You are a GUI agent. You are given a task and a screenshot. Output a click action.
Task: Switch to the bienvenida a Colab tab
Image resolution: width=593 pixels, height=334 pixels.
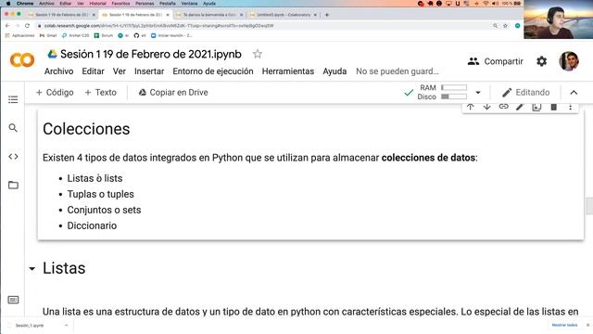209,15
